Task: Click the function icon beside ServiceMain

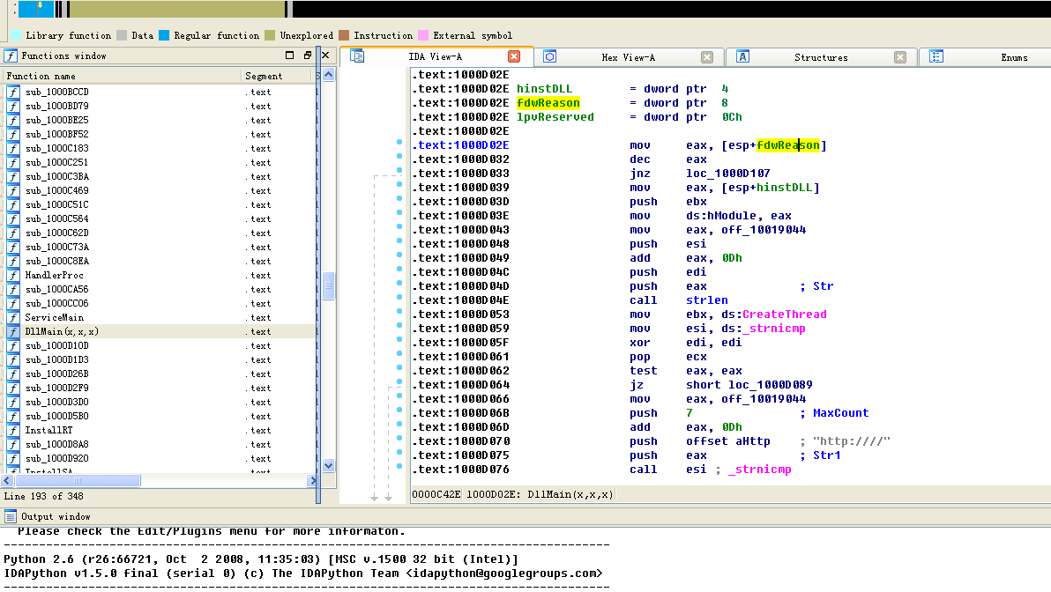Action: (13, 317)
